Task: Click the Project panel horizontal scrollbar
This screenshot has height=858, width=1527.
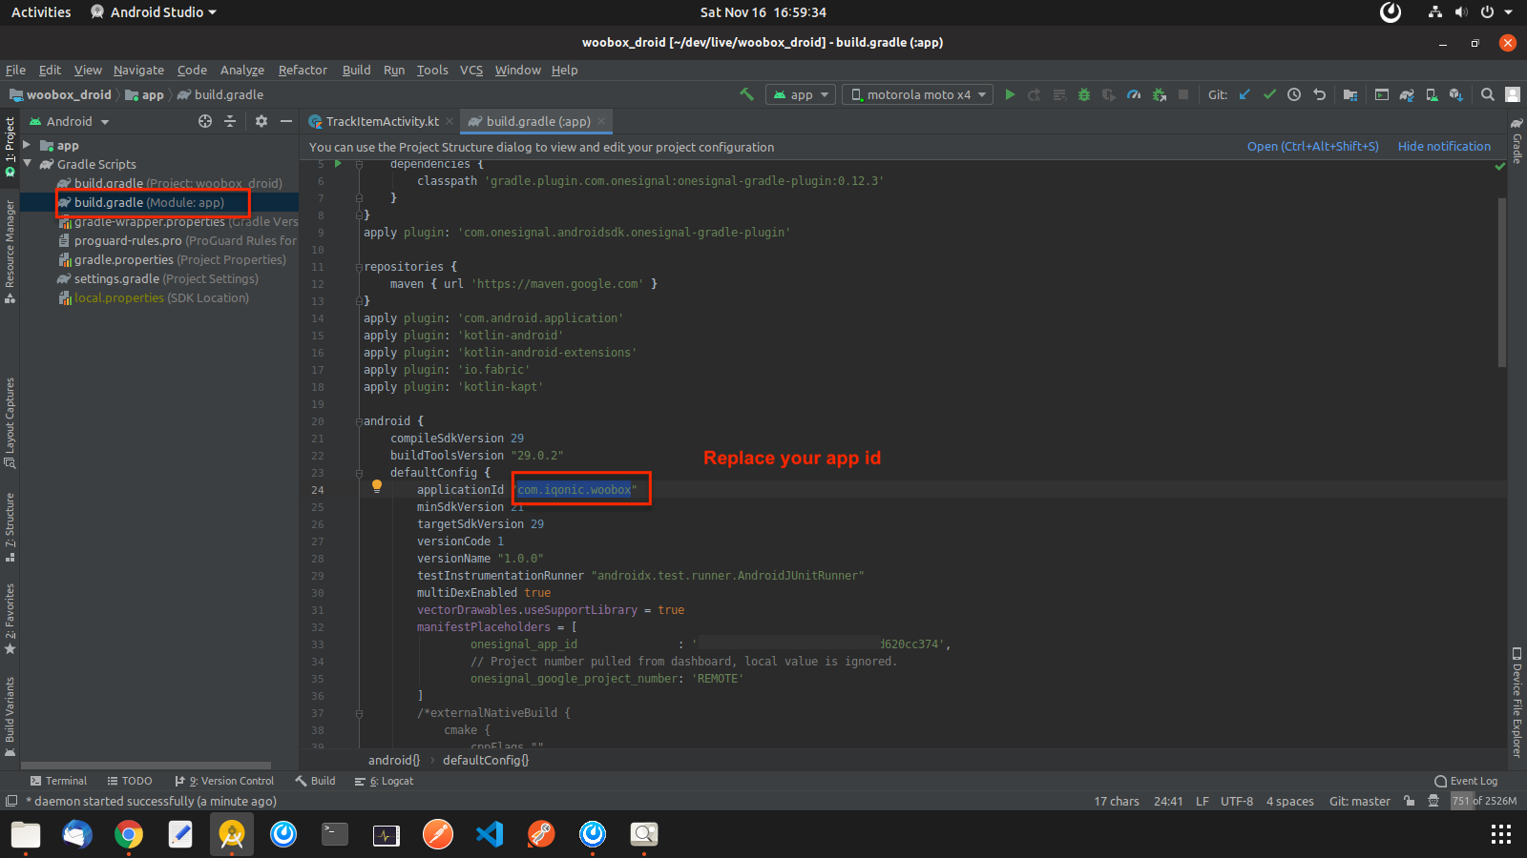Action: pos(146,765)
